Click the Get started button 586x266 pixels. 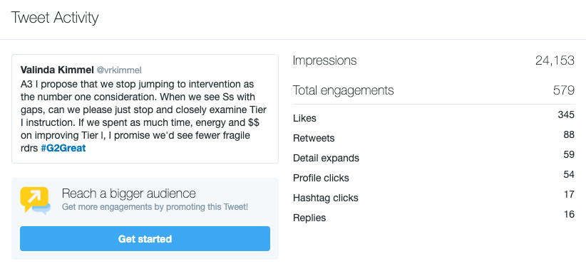tap(145, 239)
